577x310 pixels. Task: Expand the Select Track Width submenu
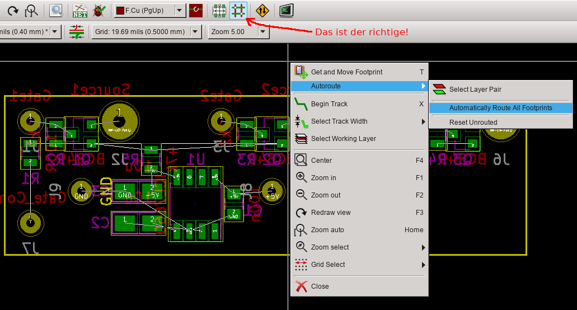pyautogui.click(x=359, y=121)
